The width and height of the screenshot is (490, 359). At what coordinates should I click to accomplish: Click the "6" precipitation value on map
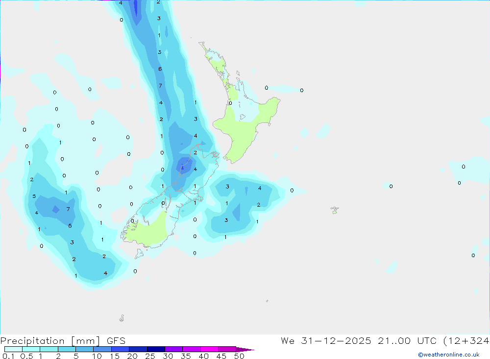pos(160,69)
